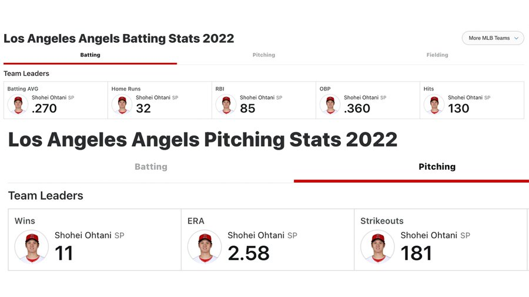Open Shohei Ohtani link in Strikeouts card
This screenshot has height=297, width=529.
point(429,235)
